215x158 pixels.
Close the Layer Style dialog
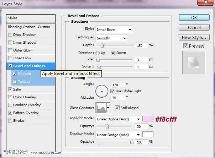[x=205, y=2]
